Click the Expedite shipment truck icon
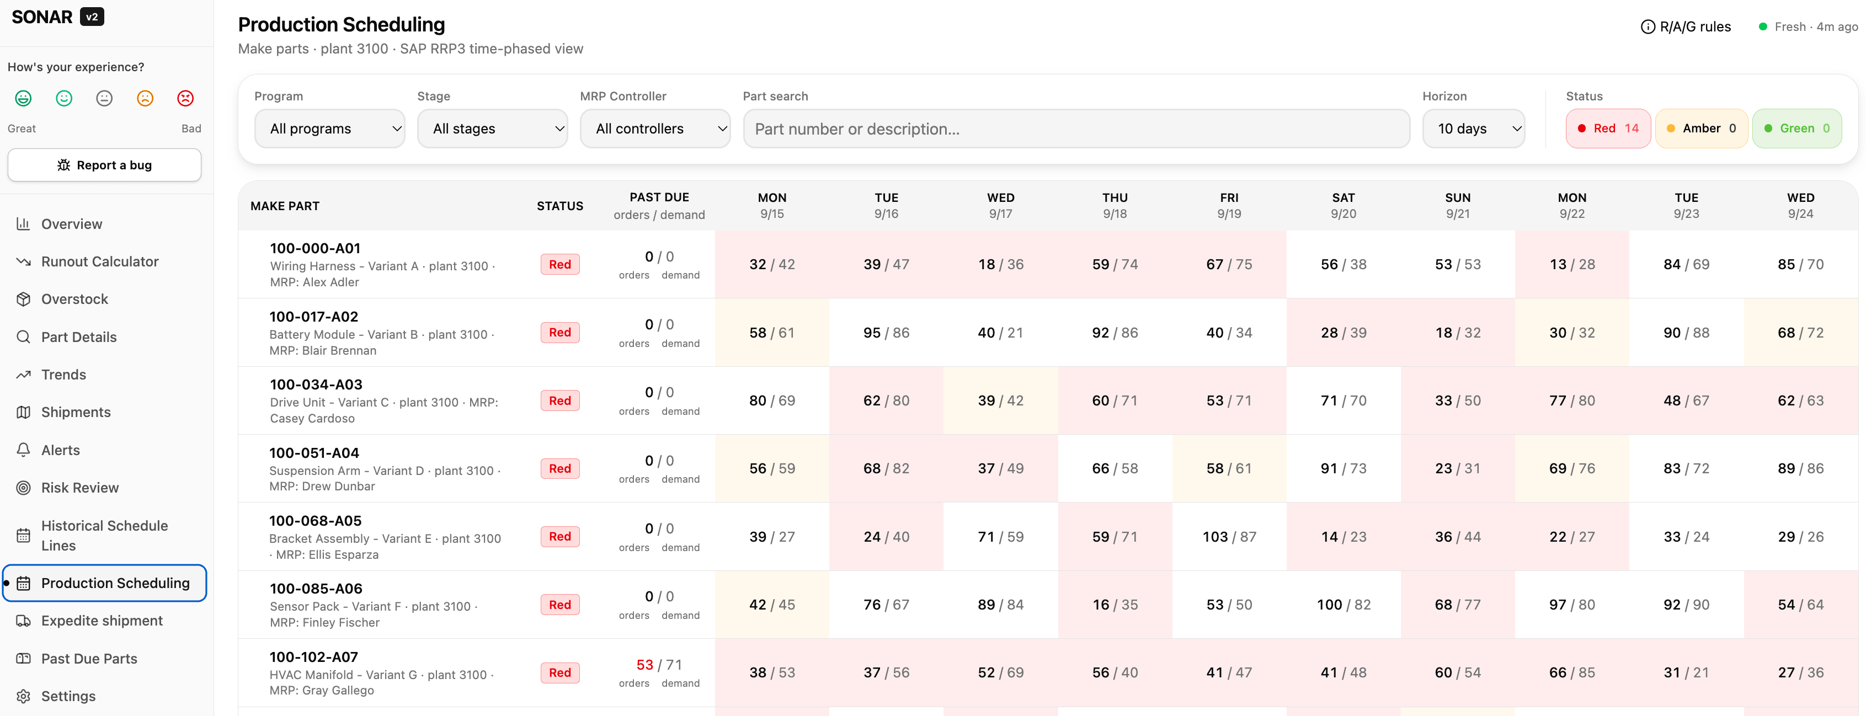This screenshot has height=716, width=1866. click(23, 621)
